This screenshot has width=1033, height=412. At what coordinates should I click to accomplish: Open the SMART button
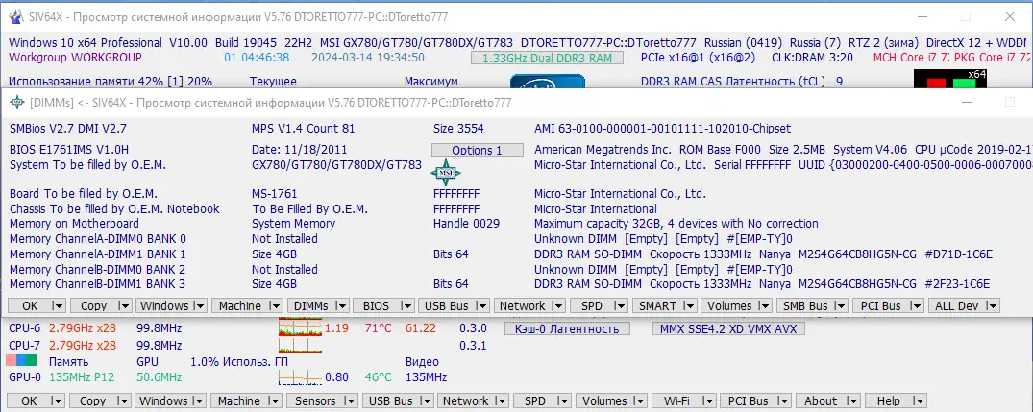coord(657,306)
